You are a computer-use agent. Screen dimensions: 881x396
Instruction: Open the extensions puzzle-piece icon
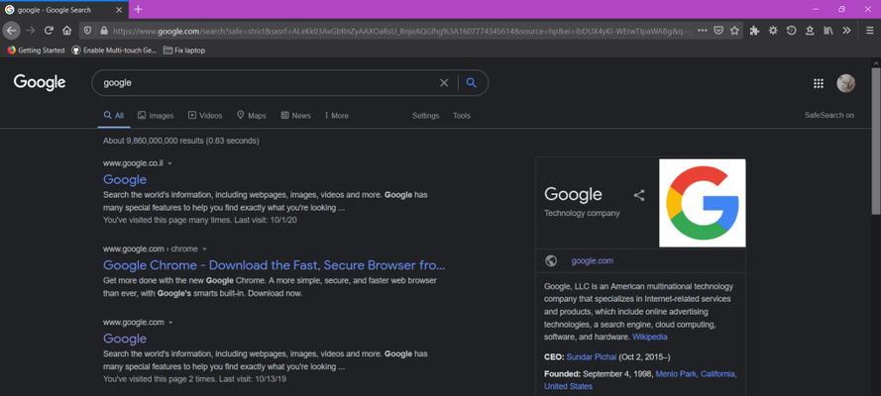coord(754,31)
